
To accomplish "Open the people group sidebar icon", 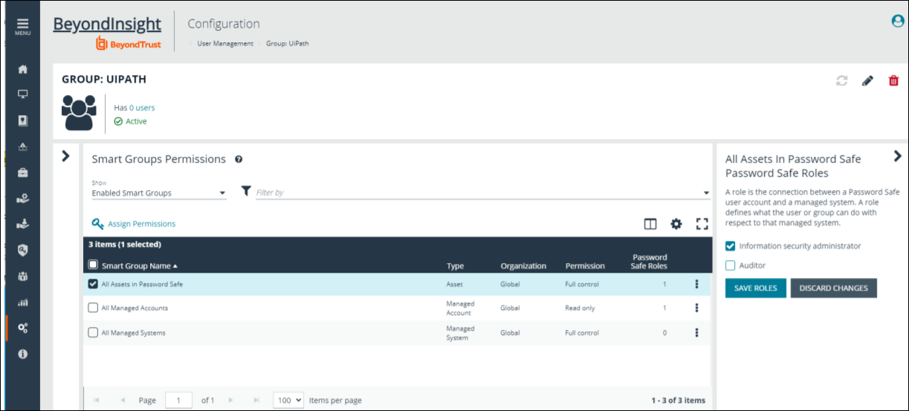I will coord(22,276).
